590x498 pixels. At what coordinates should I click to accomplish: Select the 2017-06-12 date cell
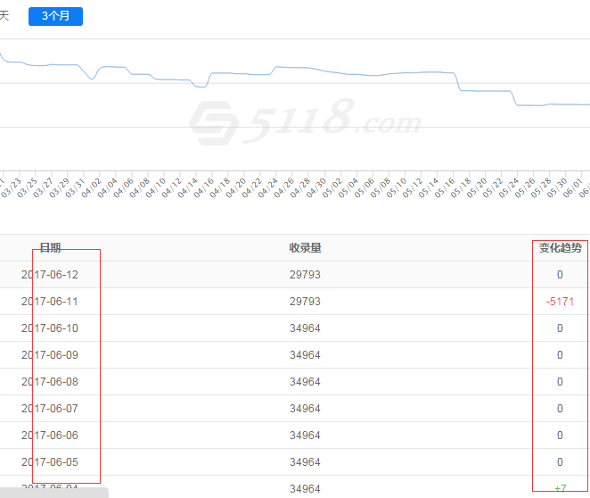(x=50, y=275)
